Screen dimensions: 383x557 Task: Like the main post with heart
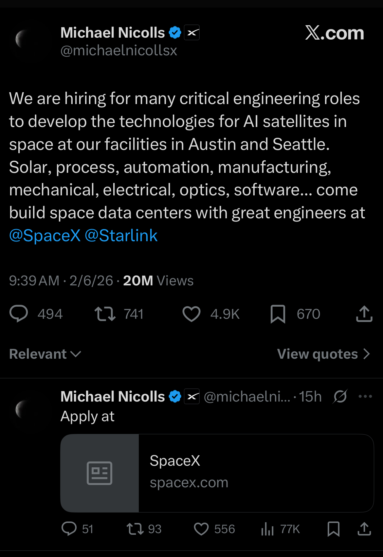click(191, 314)
